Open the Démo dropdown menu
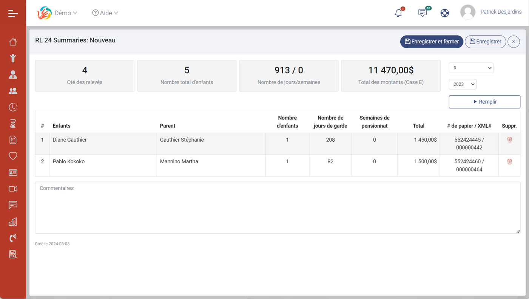The width and height of the screenshot is (529, 299). [66, 13]
